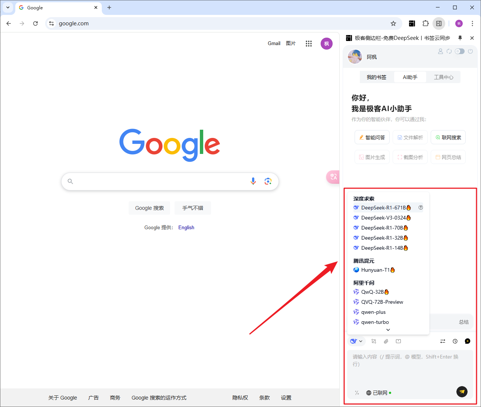
Task: Start voice search with microphone icon
Action: (x=253, y=181)
